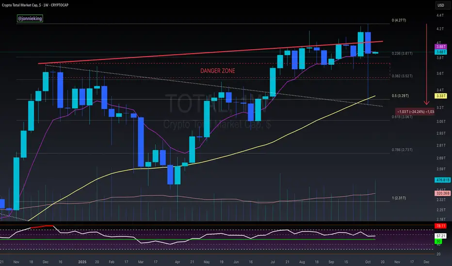Click the 2.69T price axis label
The width and height of the screenshot is (452, 266).
[x=441, y=158]
